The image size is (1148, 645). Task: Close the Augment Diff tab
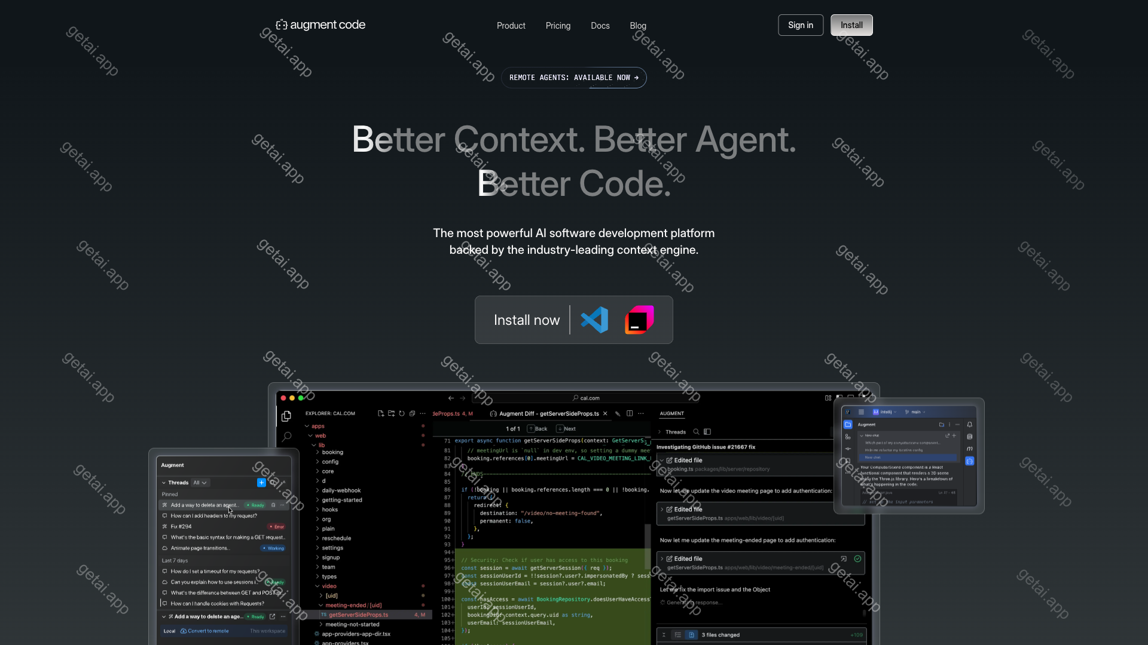click(605, 413)
